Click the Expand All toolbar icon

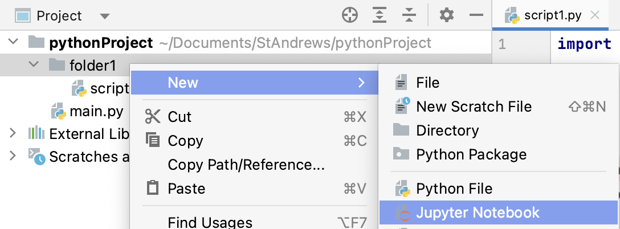pyautogui.click(x=380, y=15)
